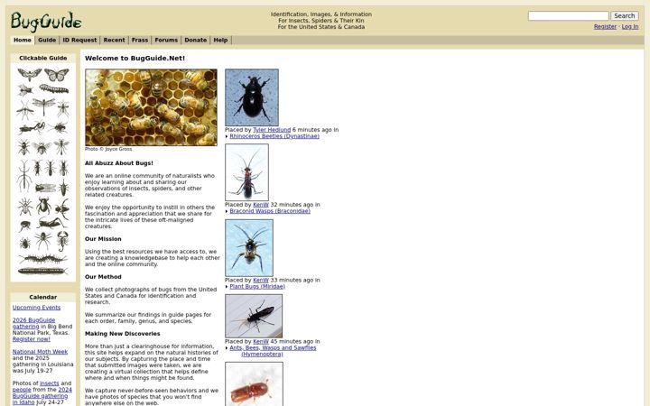Open the Register link
This screenshot has height=406, width=650.
coord(605,26)
